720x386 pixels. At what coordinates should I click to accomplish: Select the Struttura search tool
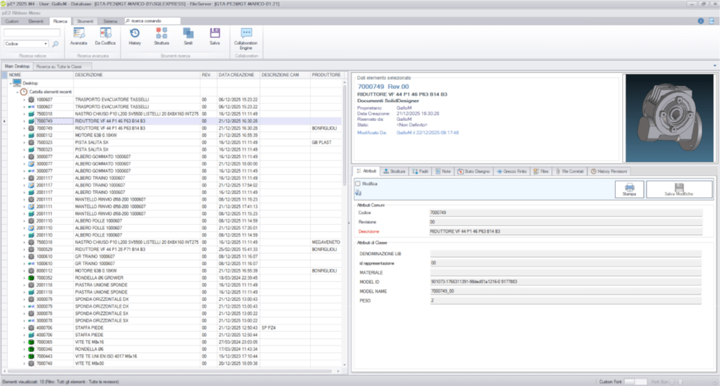tap(161, 36)
